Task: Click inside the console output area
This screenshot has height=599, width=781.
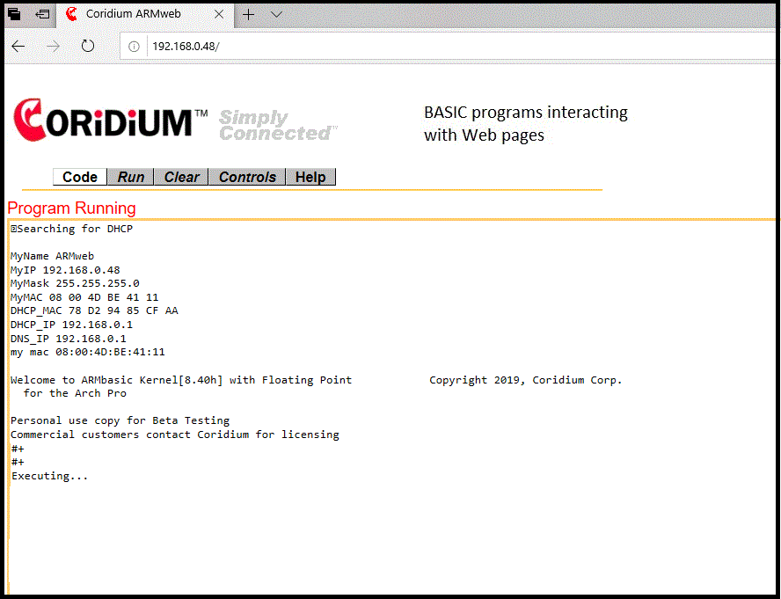Action: pos(387,528)
